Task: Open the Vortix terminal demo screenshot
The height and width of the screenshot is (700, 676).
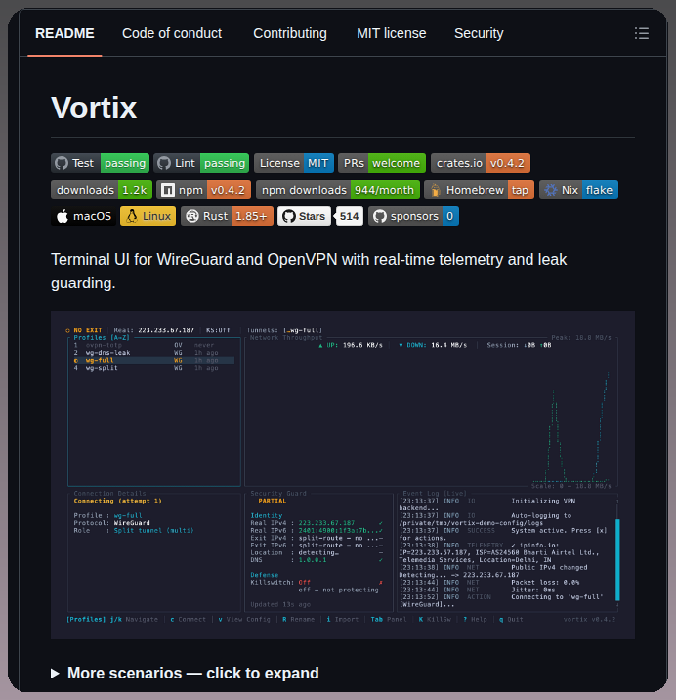Action: tap(343, 475)
